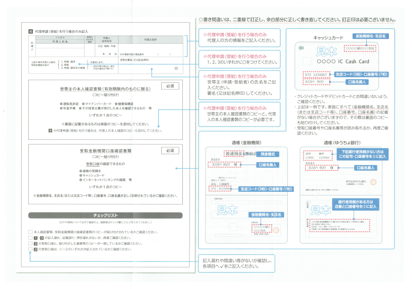412x289 pixels.
Task: Select option 2. 受給
Action: click(x=65, y=65)
